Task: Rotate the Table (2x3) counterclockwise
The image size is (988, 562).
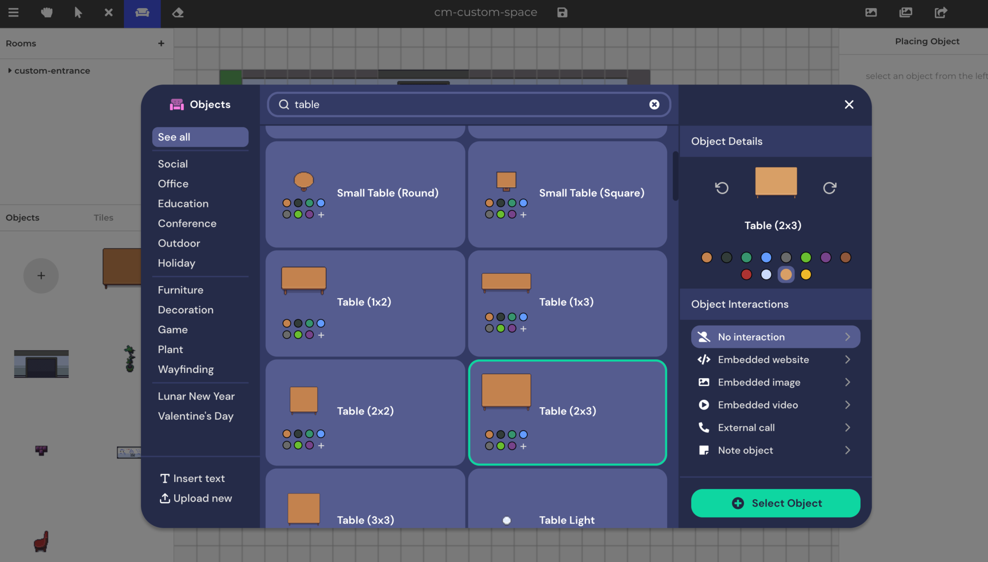Action: click(721, 188)
